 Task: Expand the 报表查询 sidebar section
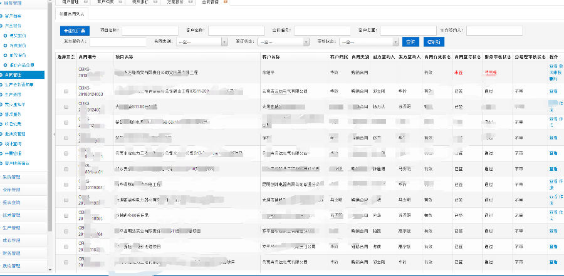[x=24, y=202]
